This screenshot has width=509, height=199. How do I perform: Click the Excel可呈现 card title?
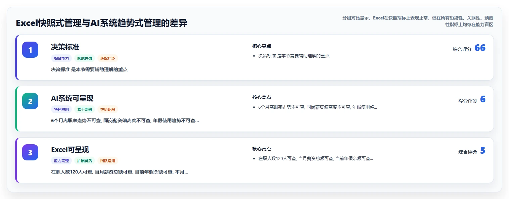point(70,150)
